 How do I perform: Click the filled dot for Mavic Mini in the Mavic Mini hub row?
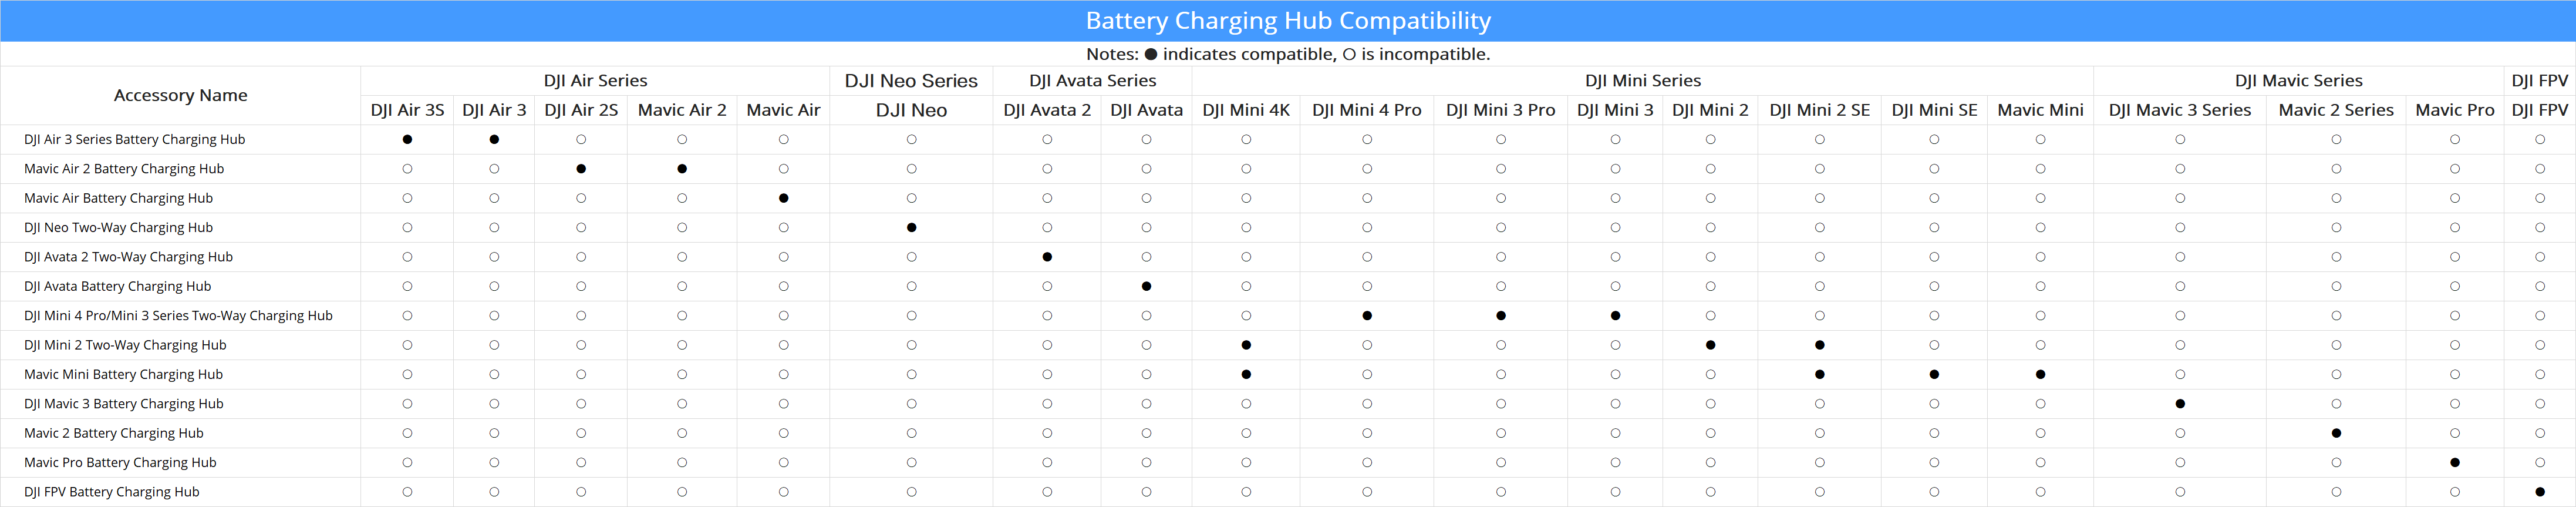2040,374
